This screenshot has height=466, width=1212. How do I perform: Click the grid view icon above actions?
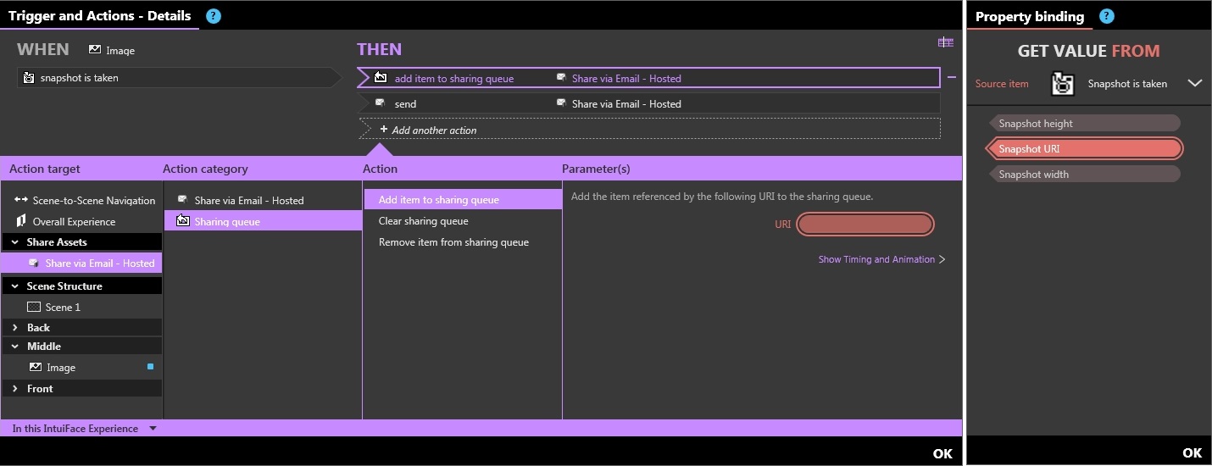[x=946, y=42]
